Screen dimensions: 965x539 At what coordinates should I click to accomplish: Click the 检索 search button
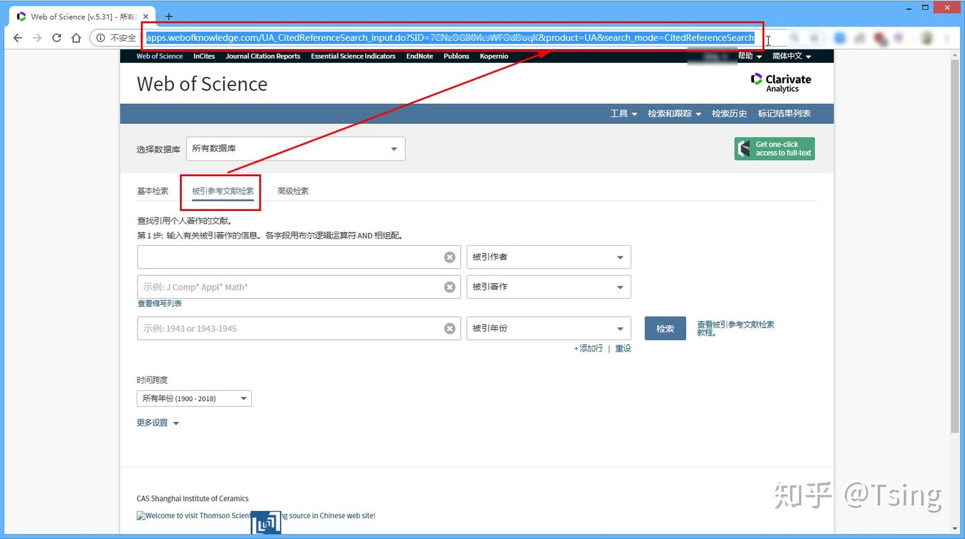(665, 329)
